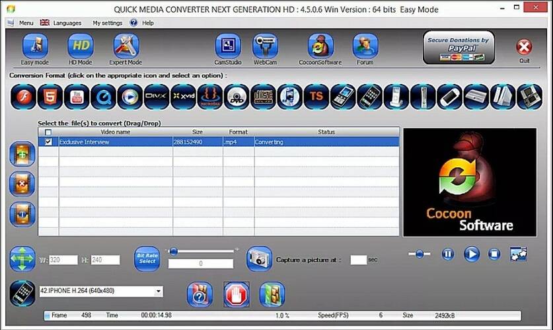553x330 pixels.
Task: Select Xbox conversion format
Action: point(422,97)
